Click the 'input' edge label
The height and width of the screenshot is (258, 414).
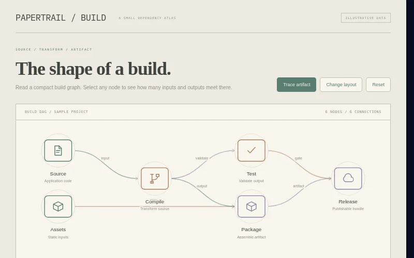pyautogui.click(x=105, y=158)
